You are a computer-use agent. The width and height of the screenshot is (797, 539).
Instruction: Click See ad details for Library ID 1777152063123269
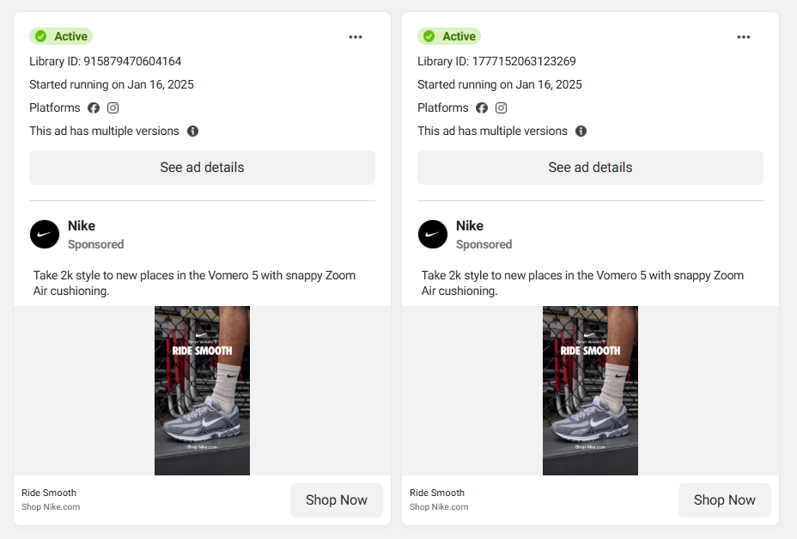590,168
